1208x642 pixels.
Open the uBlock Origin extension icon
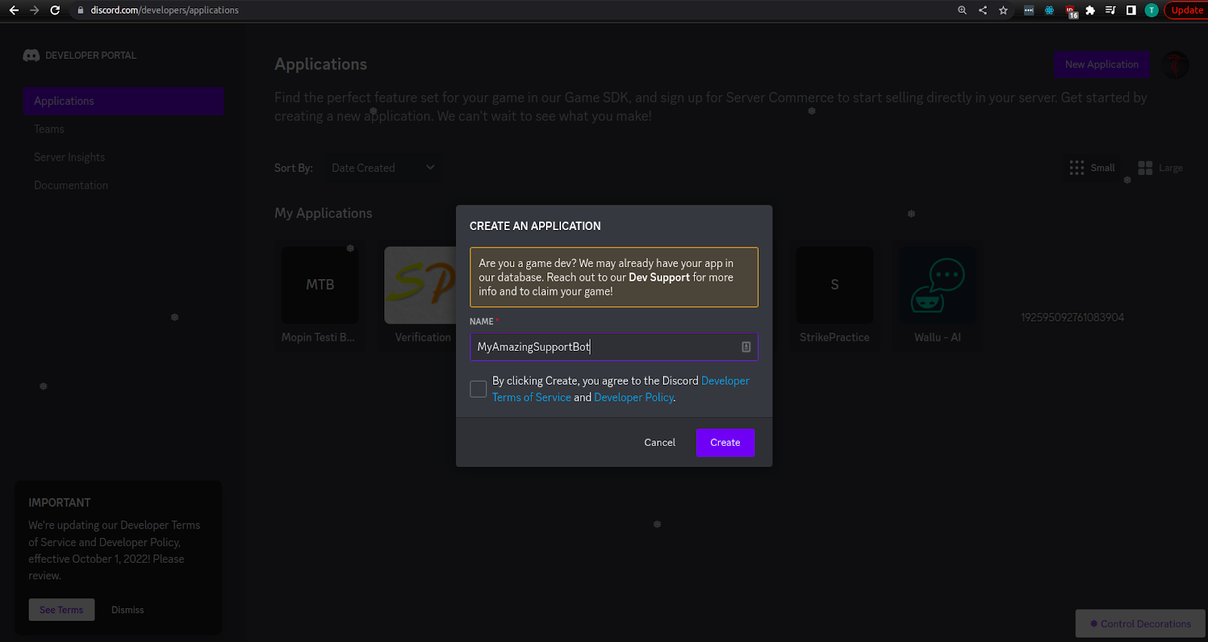pos(1071,11)
